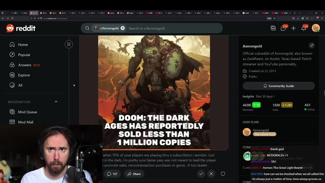
Task: Open chat messages with 233 badge
Action: pos(283,28)
